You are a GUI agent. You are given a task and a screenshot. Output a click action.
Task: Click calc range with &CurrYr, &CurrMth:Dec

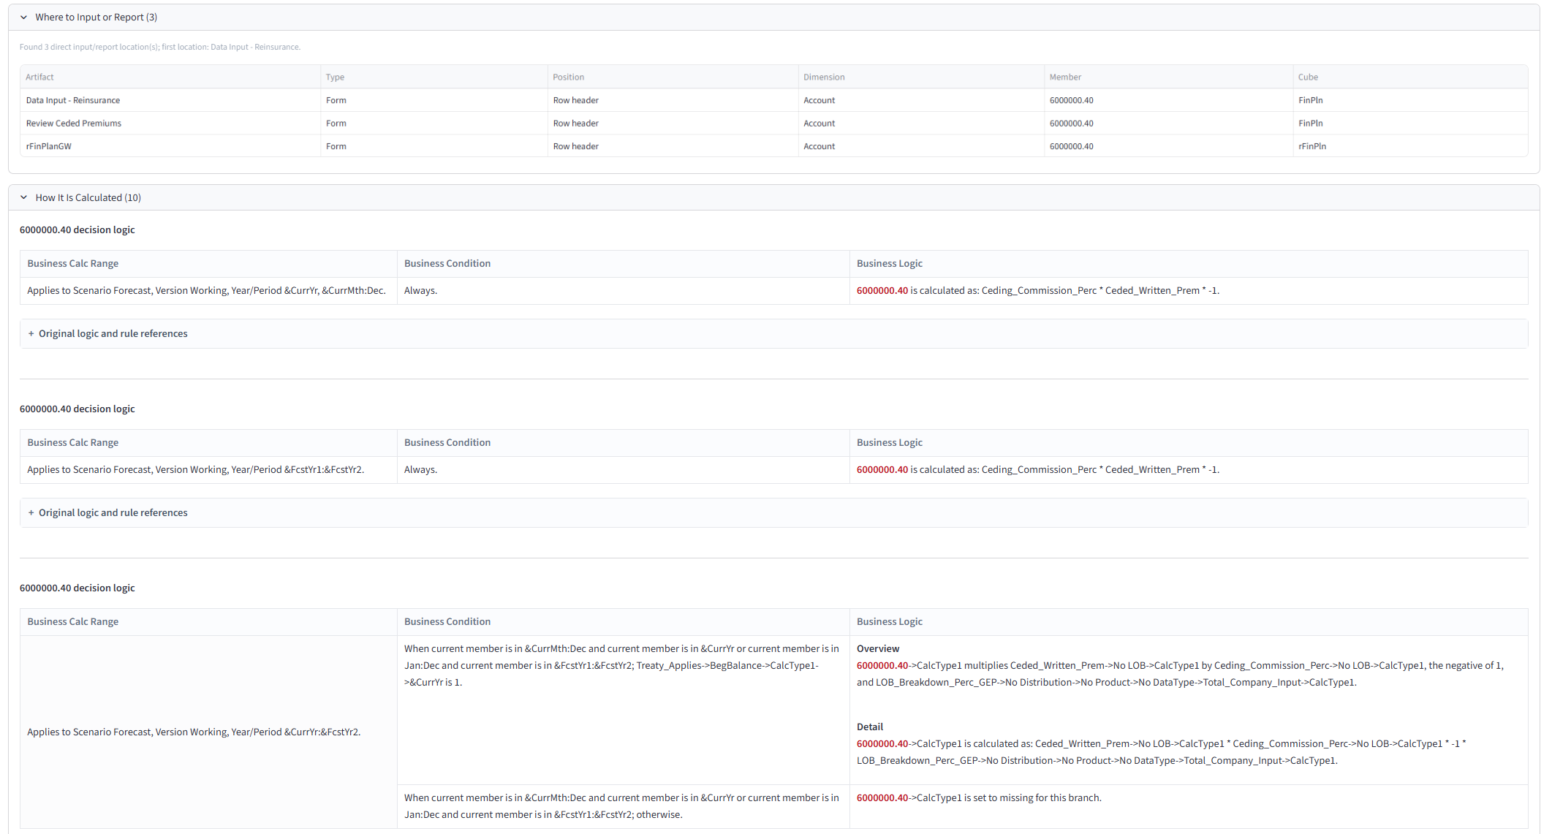pos(207,290)
